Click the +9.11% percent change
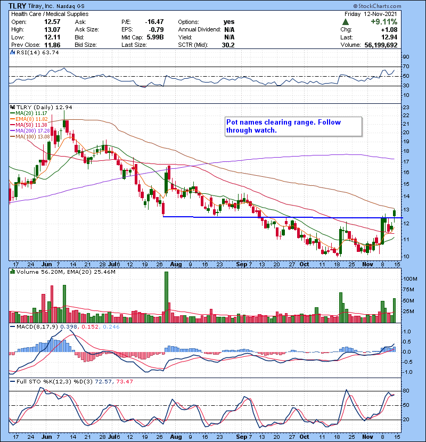Viewport: 426px width, 442px height. [x=384, y=22]
